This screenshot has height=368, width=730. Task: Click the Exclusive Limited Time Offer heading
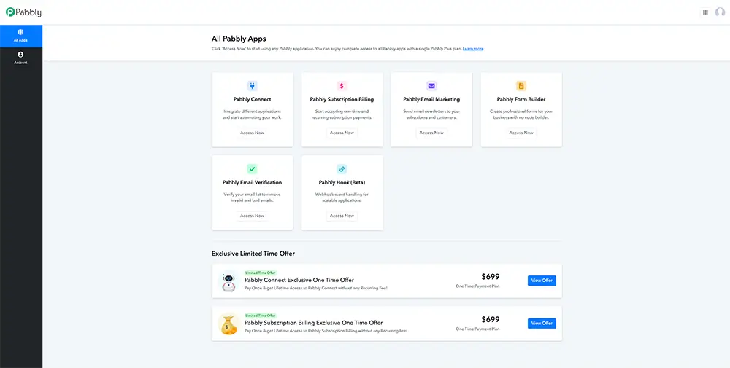click(x=253, y=254)
